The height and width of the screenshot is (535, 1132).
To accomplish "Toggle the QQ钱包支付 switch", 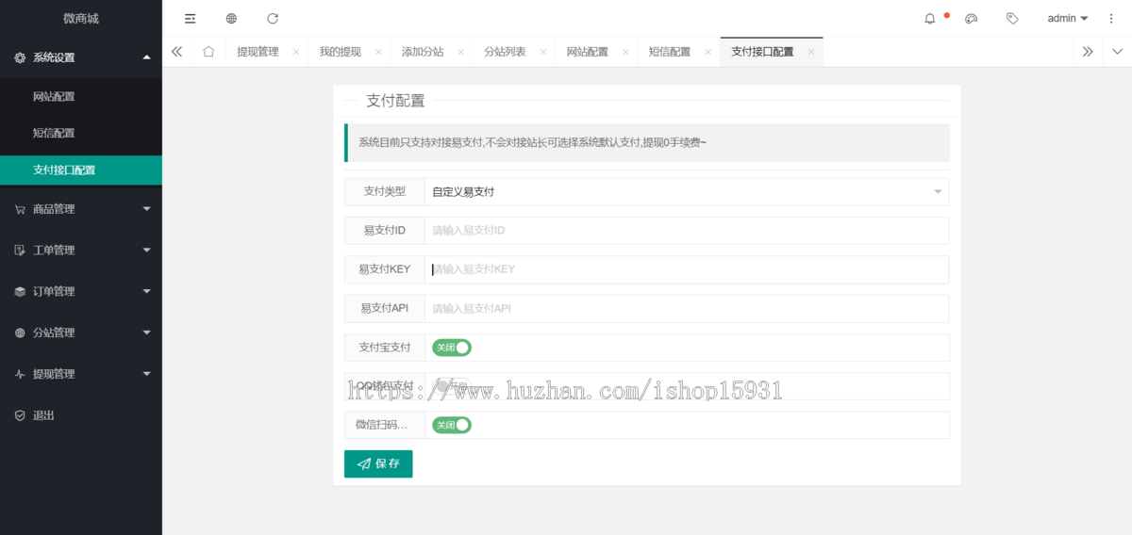I will pyautogui.click(x=452, y=386).
